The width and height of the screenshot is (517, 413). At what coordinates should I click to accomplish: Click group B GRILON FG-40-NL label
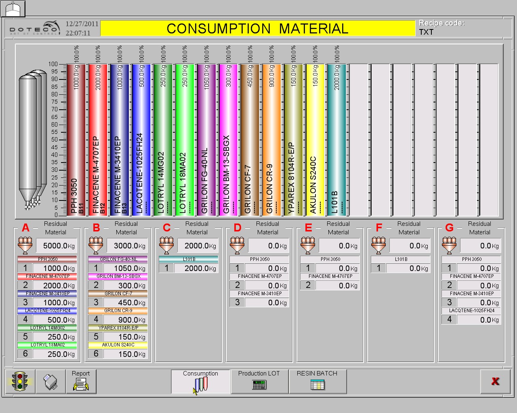[x=118, y=259]
